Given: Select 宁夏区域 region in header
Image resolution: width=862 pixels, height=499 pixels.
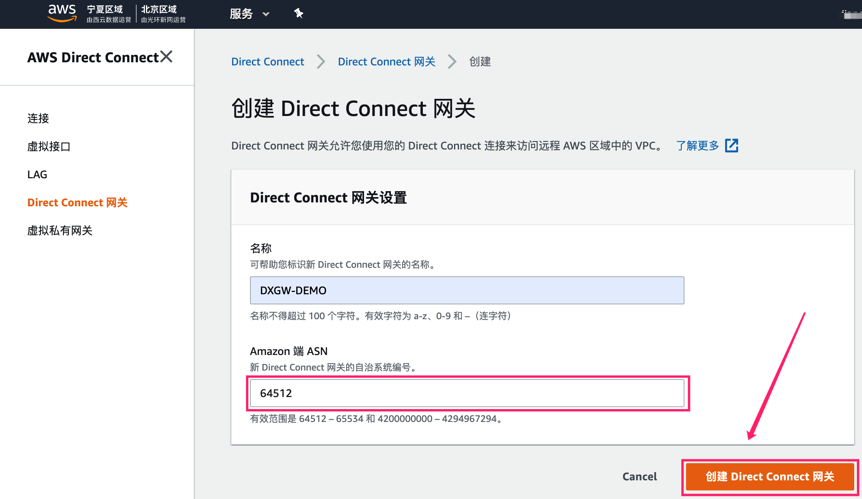Looking at the screenshot, I should coord(108,14).
